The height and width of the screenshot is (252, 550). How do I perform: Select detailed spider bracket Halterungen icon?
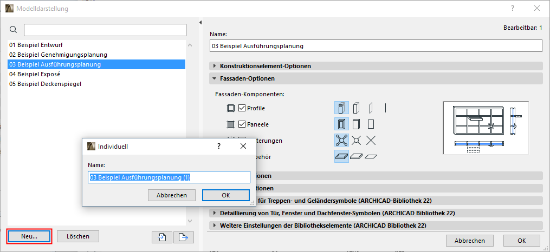click(341, 141)
